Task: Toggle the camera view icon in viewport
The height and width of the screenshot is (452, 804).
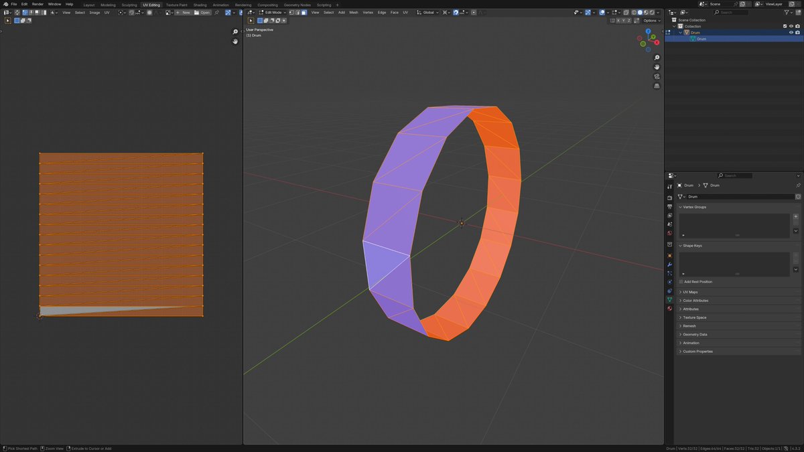Action: click(x=657, y=76)
